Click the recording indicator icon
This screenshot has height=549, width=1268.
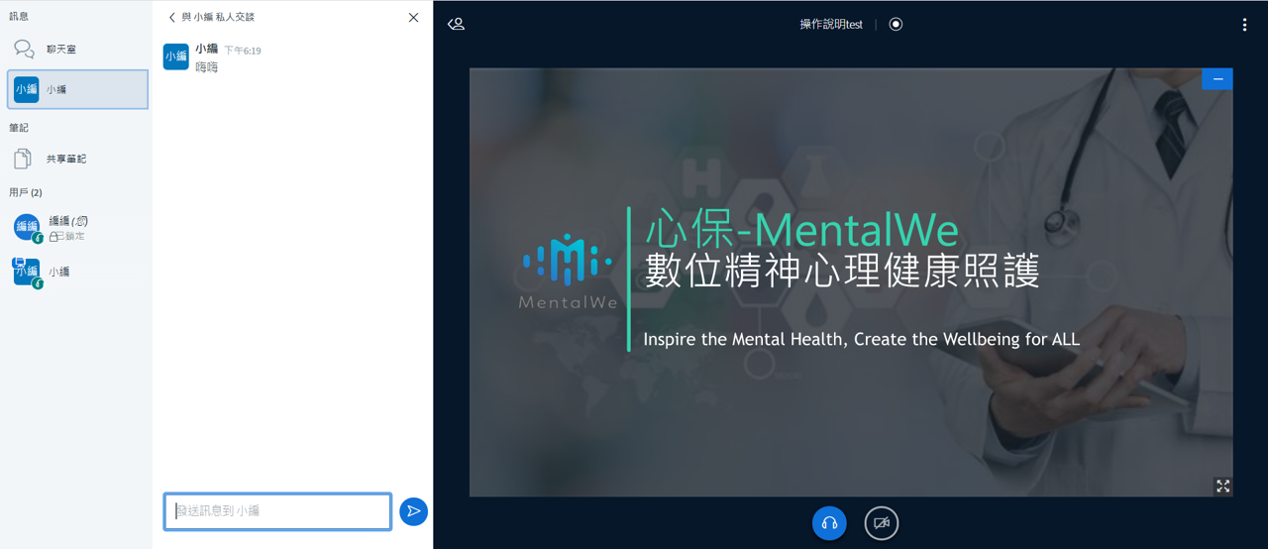pos(896,24)
